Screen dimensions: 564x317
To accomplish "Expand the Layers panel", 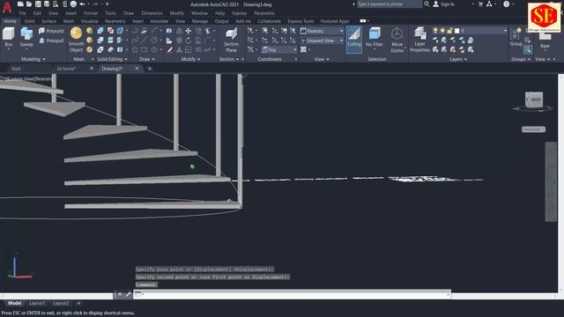I will point(458,59).
